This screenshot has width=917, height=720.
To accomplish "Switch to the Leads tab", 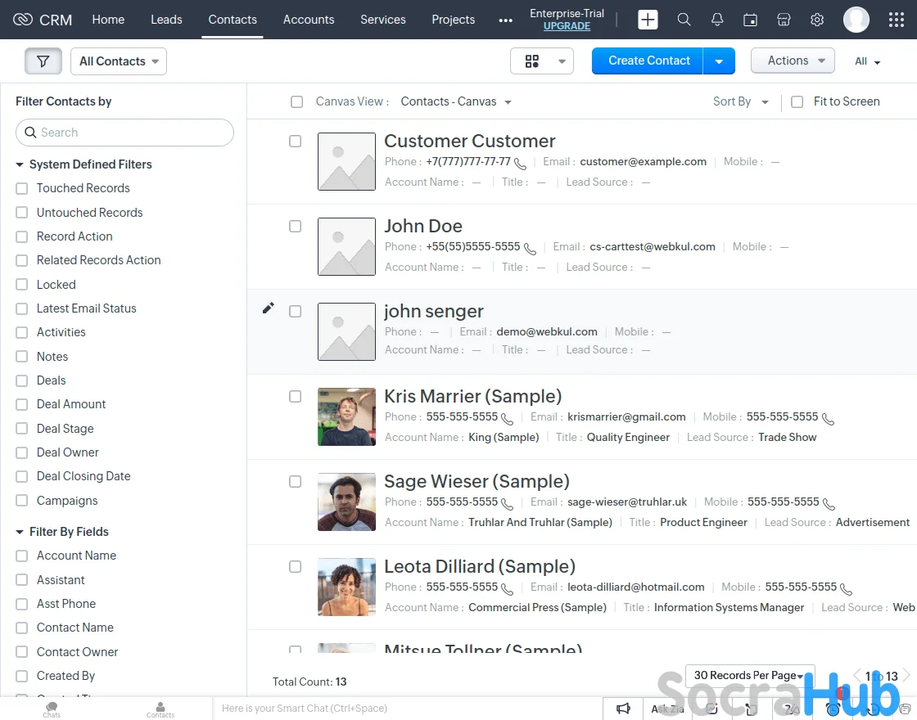I will [166, 20].
